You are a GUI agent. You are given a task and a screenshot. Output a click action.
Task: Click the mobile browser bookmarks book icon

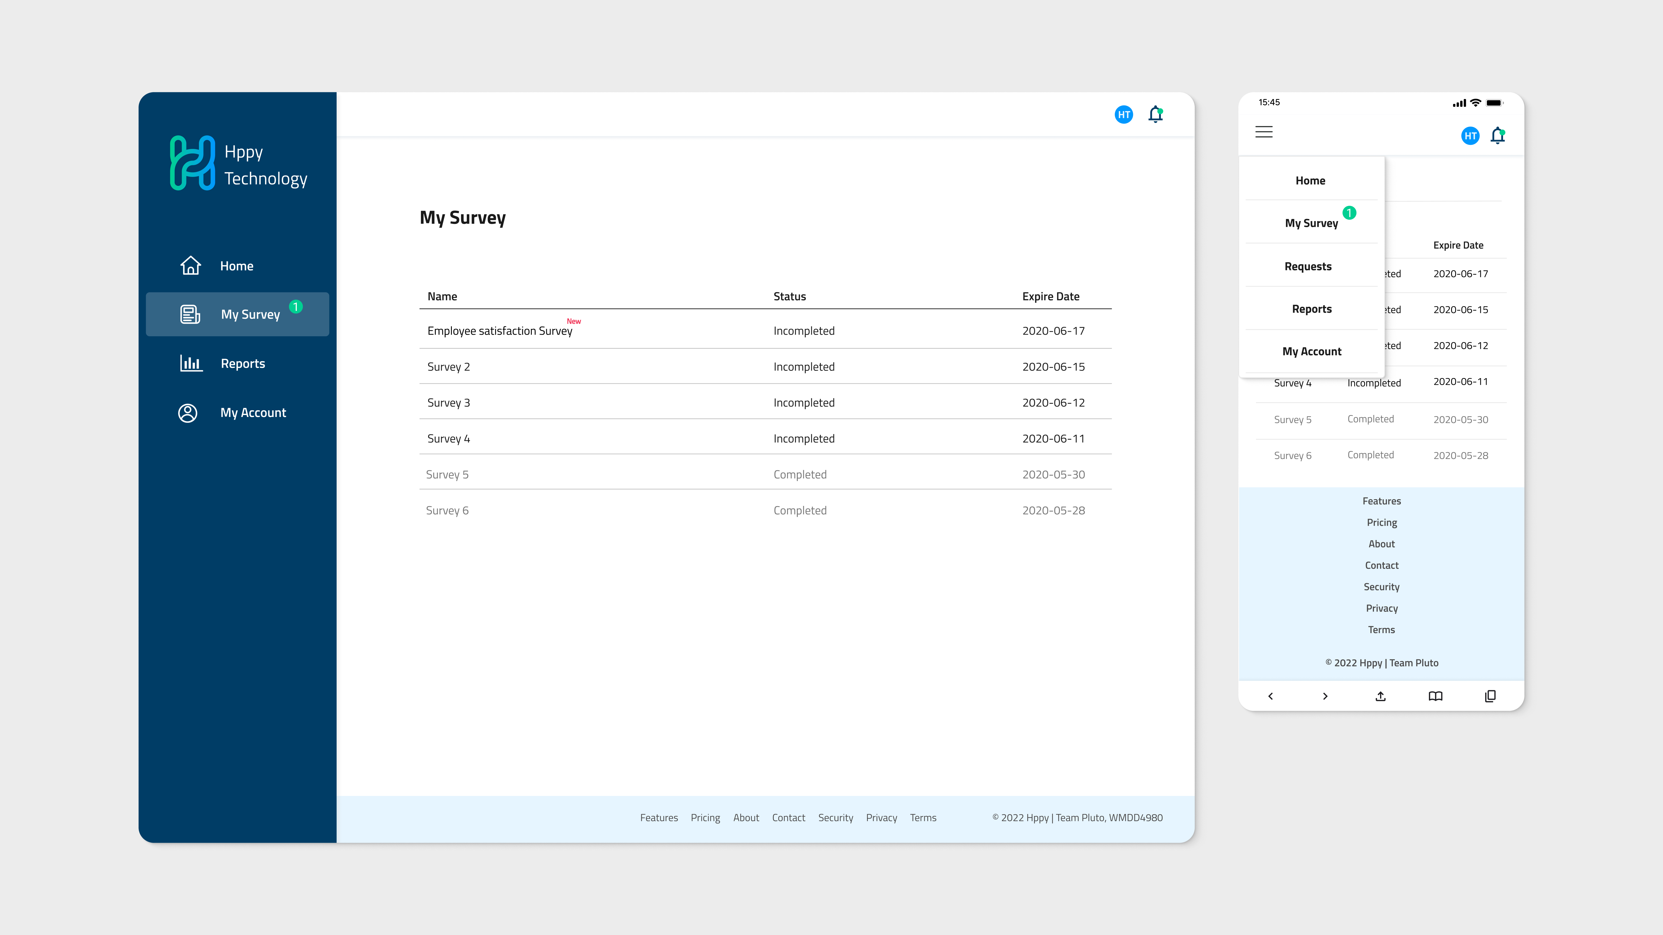[1435, 696]
